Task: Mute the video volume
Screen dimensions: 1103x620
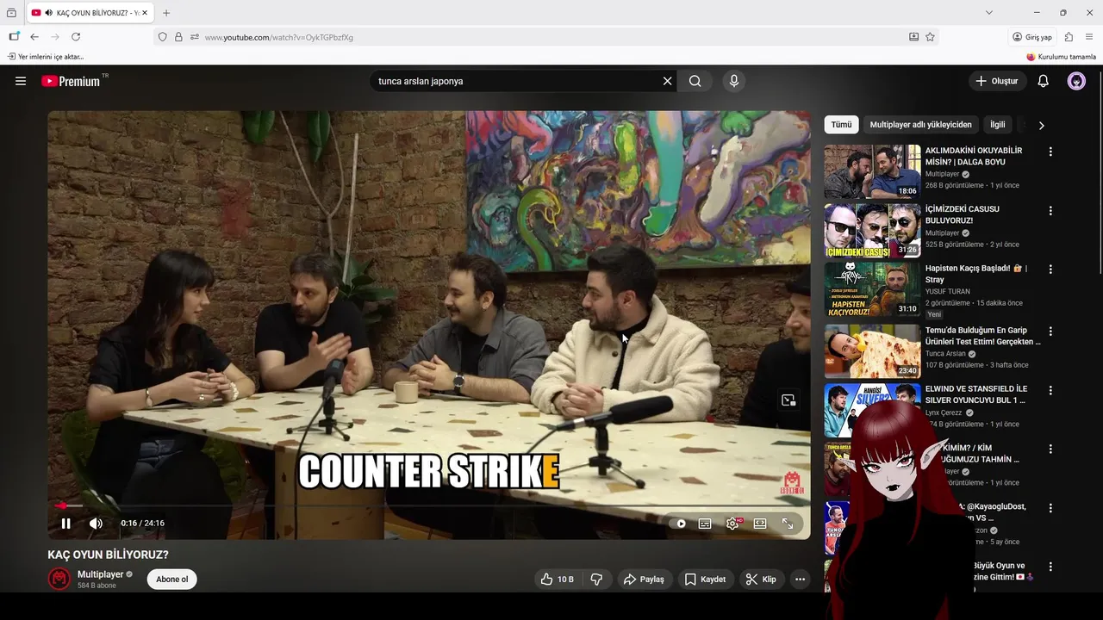Action: (x=96, y=524)
